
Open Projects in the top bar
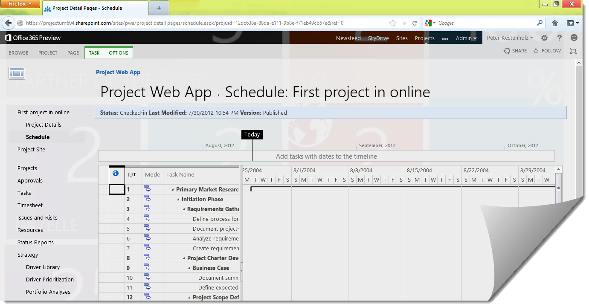coord(425,38)
